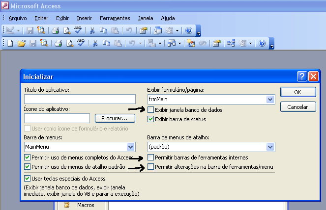The width and height of the screenshot is (326, 210).
Task: Click Paste clipboard in lower toolbar
Action: pos(118,43)
